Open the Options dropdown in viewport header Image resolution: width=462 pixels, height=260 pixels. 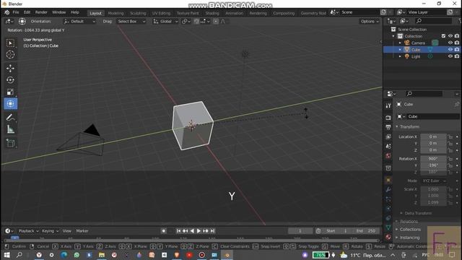coord(370,21)
